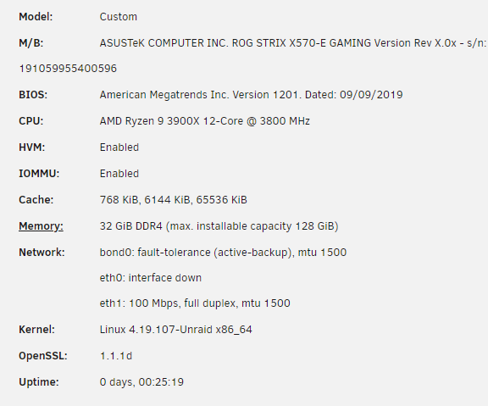
Task: Click motherboard serial number 191059955400596
Action: point(68,69)
